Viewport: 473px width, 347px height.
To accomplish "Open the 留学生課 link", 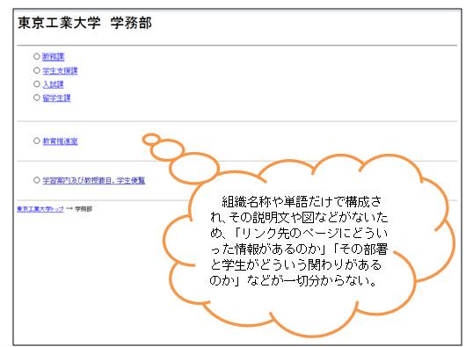I will click(x=56, y=98).
